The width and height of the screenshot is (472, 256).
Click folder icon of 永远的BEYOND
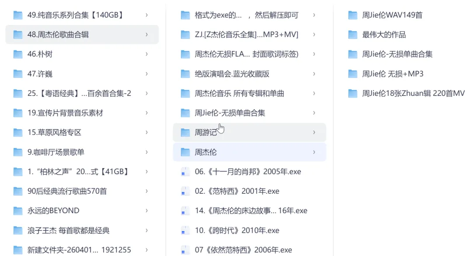click(18, 211)
